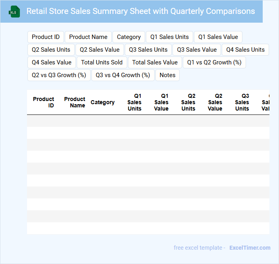Click the page title heading text
Viewport: 279px width, 264px height.
click(141, 11)
